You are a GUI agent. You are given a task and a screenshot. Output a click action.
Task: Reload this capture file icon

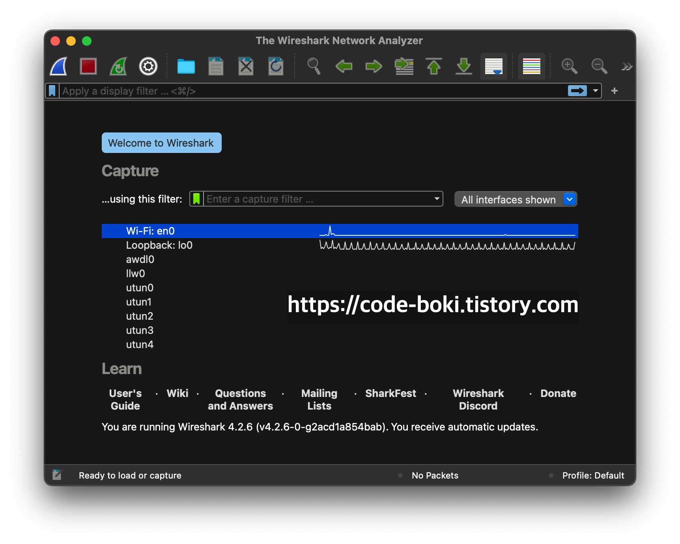point(276,66)
